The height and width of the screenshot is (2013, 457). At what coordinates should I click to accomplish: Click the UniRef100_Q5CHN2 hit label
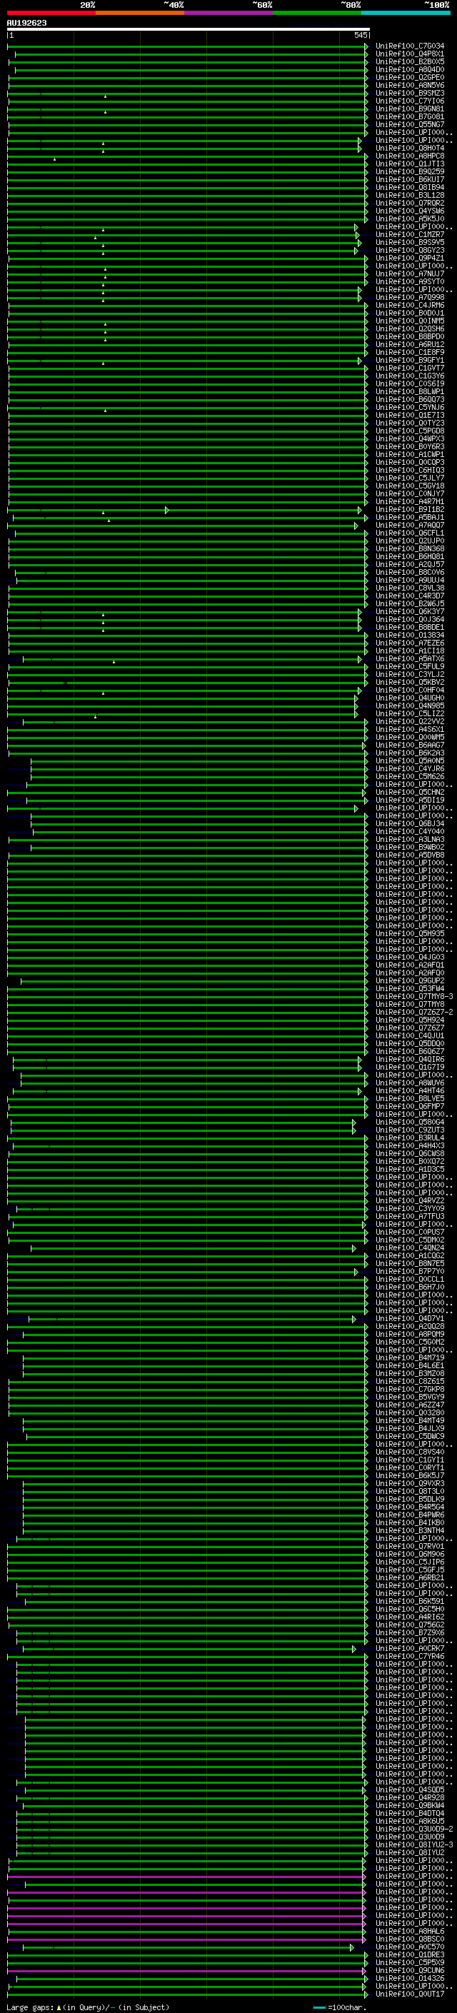pos(410,793)
